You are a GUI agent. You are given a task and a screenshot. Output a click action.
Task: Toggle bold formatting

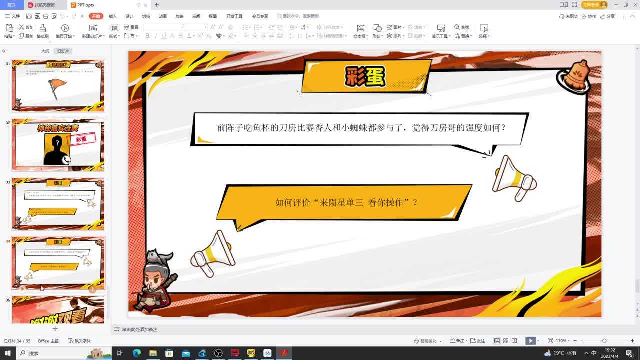click(x=147, y=36)
